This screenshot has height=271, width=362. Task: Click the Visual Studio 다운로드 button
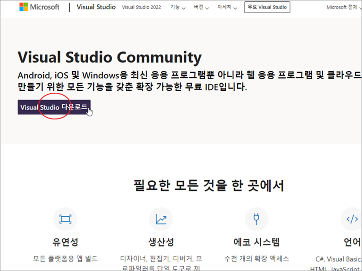[x=54, y=107]
